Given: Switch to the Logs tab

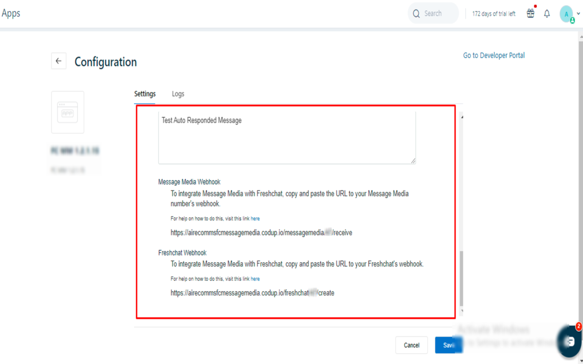Looking at the screenshot, I should [x=178, y=93].
